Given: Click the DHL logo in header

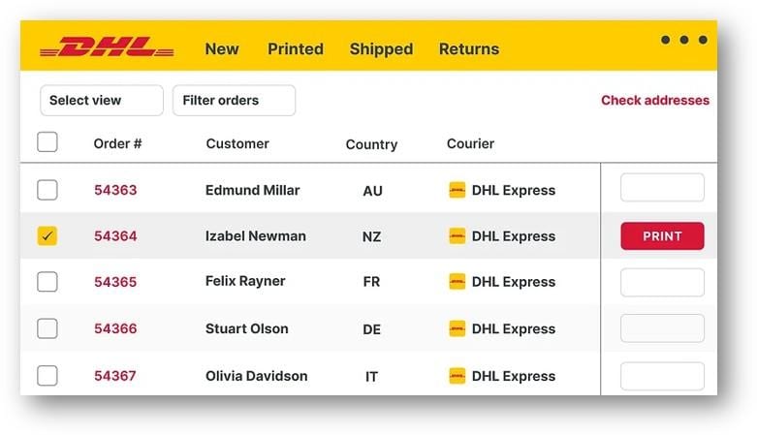Looking at the screenshot, I should coord(107,47).
